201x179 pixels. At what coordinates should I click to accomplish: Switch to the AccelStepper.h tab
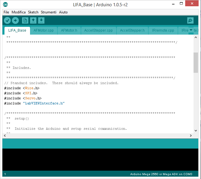tap(132, 30)
